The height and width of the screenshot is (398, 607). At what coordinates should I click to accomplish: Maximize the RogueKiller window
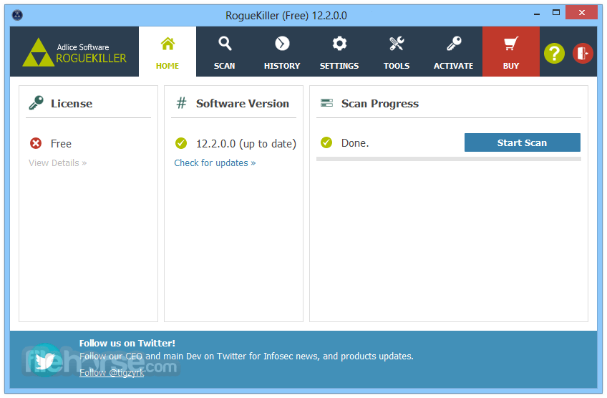tap(556, 13)
